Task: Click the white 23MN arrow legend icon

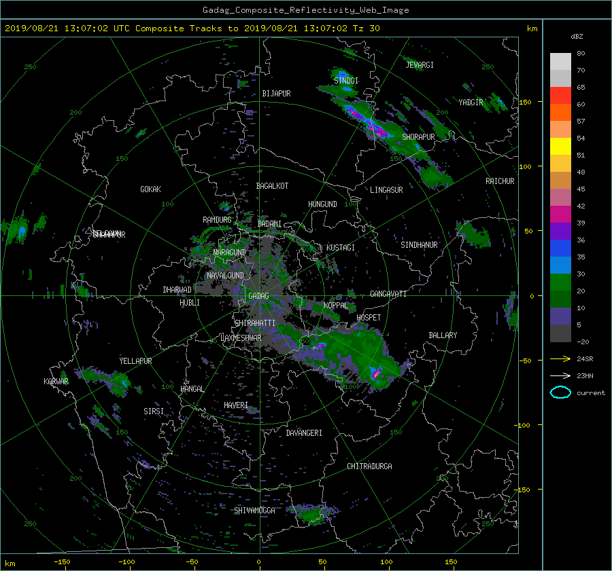Action: click(x=560, y=375)
